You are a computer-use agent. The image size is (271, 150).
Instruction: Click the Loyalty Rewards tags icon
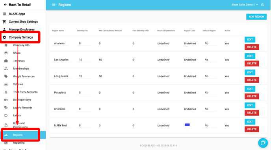click(6, 108)
